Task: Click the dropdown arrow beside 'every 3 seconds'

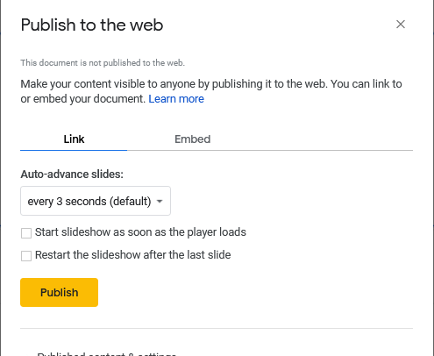Action: (x=160, y=201)
